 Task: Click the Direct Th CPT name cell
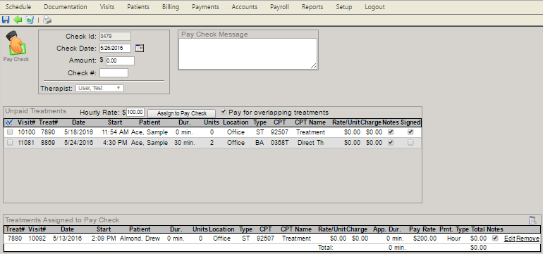point(310,142)
